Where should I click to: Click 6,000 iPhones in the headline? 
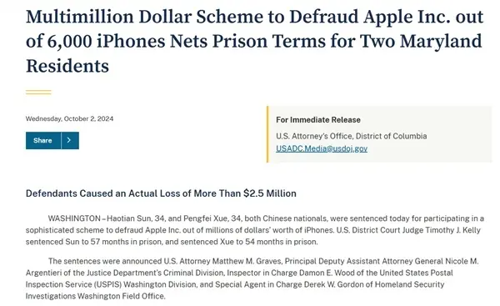[107, 41]
